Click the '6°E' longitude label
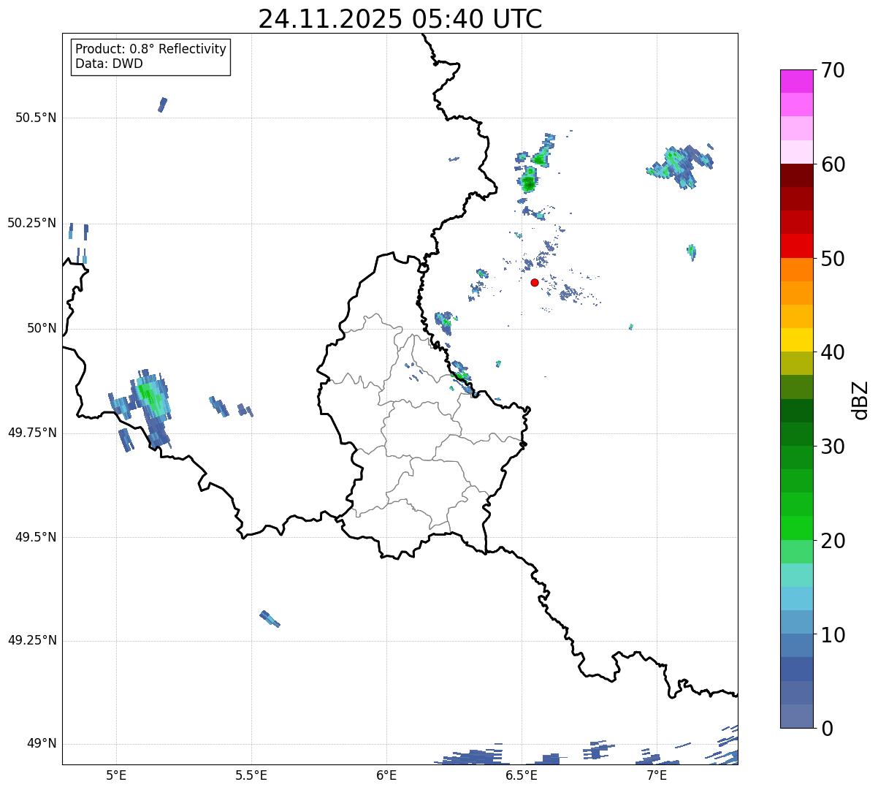The image size is (878, 790). coord(386,775)
